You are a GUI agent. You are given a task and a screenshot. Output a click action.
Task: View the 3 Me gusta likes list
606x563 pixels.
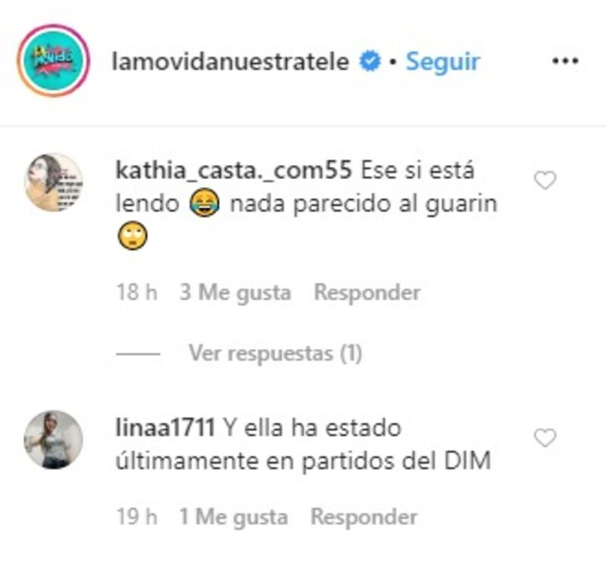tap(236, 293)
